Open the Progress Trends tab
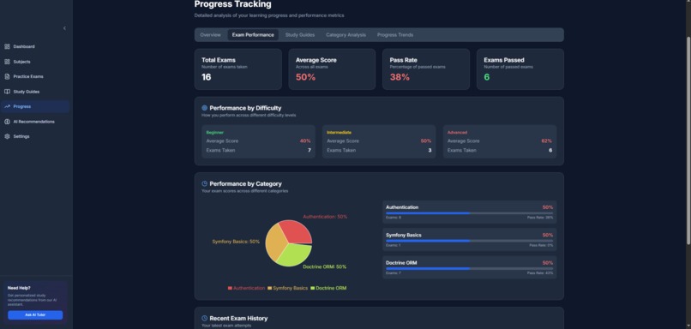The height and width of the screenshot is (329, 691). coord(395,35)
